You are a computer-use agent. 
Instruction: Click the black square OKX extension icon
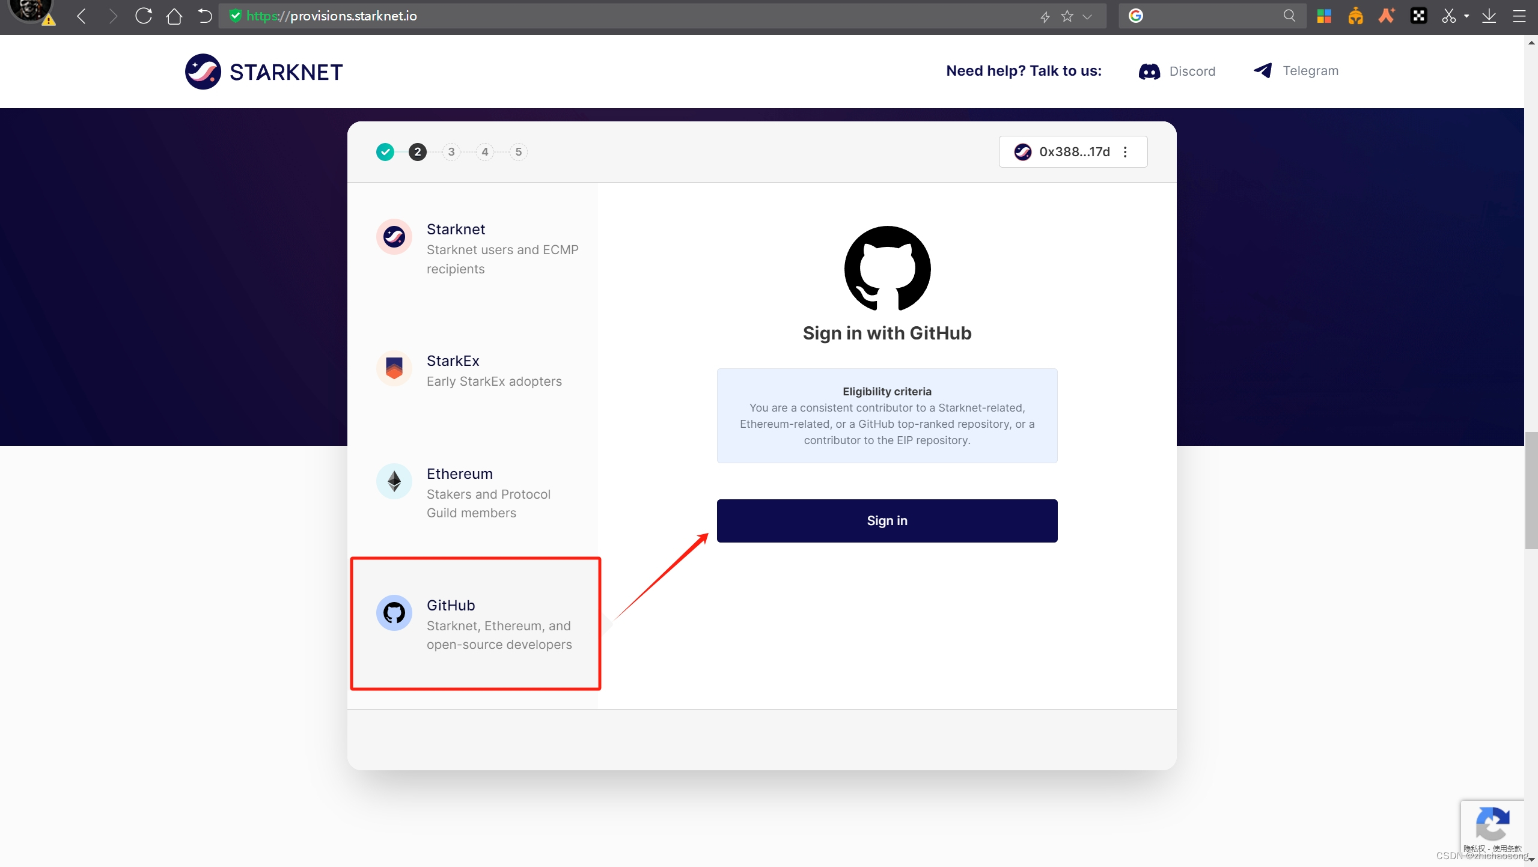[x=1418, y=16]
